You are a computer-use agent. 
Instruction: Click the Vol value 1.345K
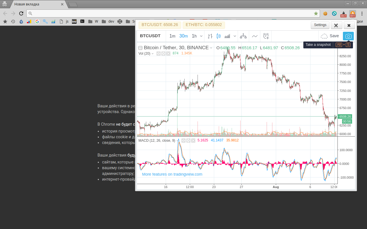(x=187, y=54)
